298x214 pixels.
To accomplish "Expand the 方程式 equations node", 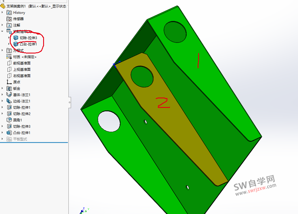I will click(x=2, y=50).
